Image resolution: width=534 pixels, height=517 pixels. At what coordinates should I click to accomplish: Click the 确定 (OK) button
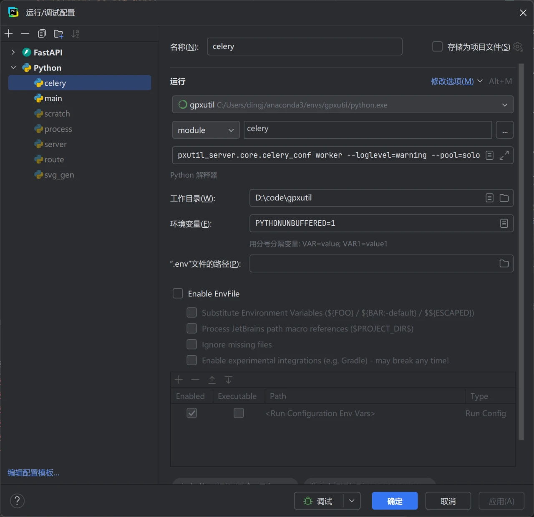click(394, 501)
